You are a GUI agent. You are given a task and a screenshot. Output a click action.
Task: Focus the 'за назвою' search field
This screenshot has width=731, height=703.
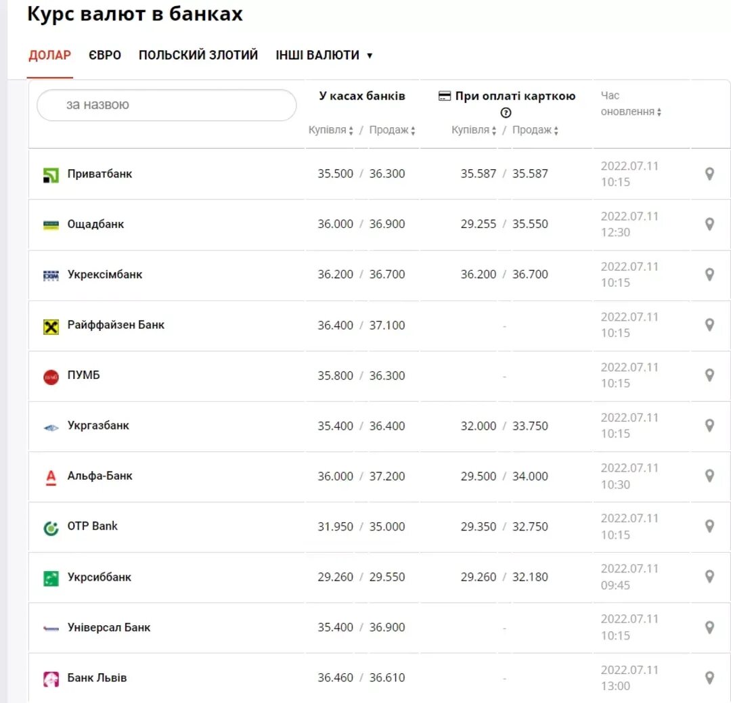pos(167,105)
